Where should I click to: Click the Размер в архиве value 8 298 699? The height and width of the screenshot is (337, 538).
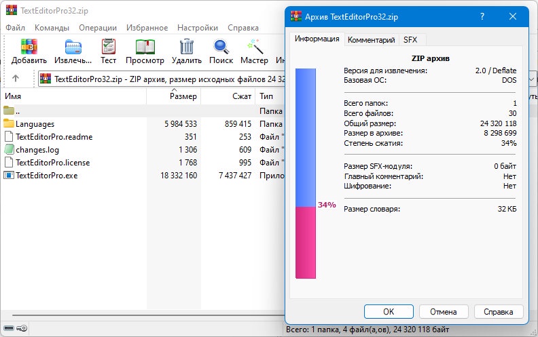point(500,133)
